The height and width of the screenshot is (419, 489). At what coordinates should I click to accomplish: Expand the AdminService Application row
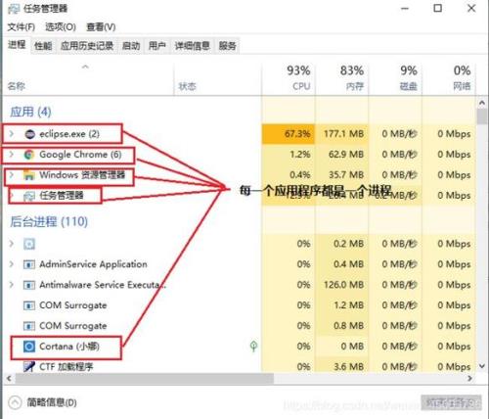pyautogui.click(x=12, y=264)
